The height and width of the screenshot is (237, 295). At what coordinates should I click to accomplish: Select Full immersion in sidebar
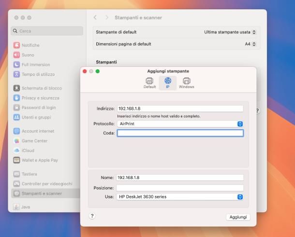[35, 65]
